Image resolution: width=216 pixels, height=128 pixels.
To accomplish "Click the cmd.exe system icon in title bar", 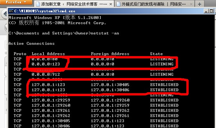I will pyautogui.click(x=11, y=11).
